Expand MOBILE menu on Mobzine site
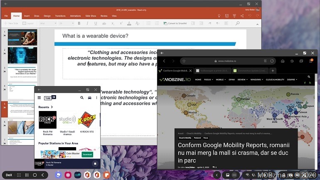This screenshot has width=320, height=180. [221, 79]
